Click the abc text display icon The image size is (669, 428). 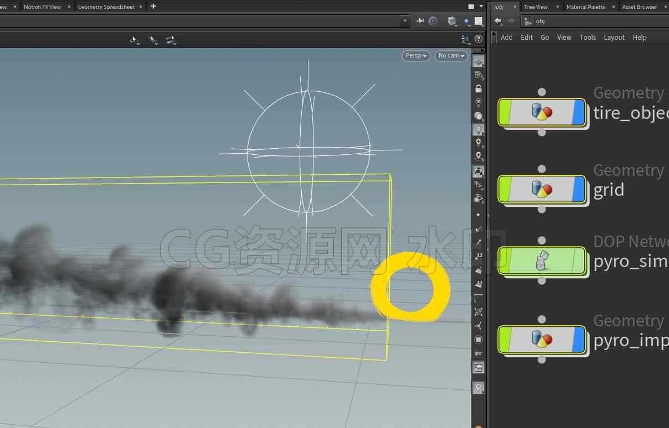click(x=478, y=353)
